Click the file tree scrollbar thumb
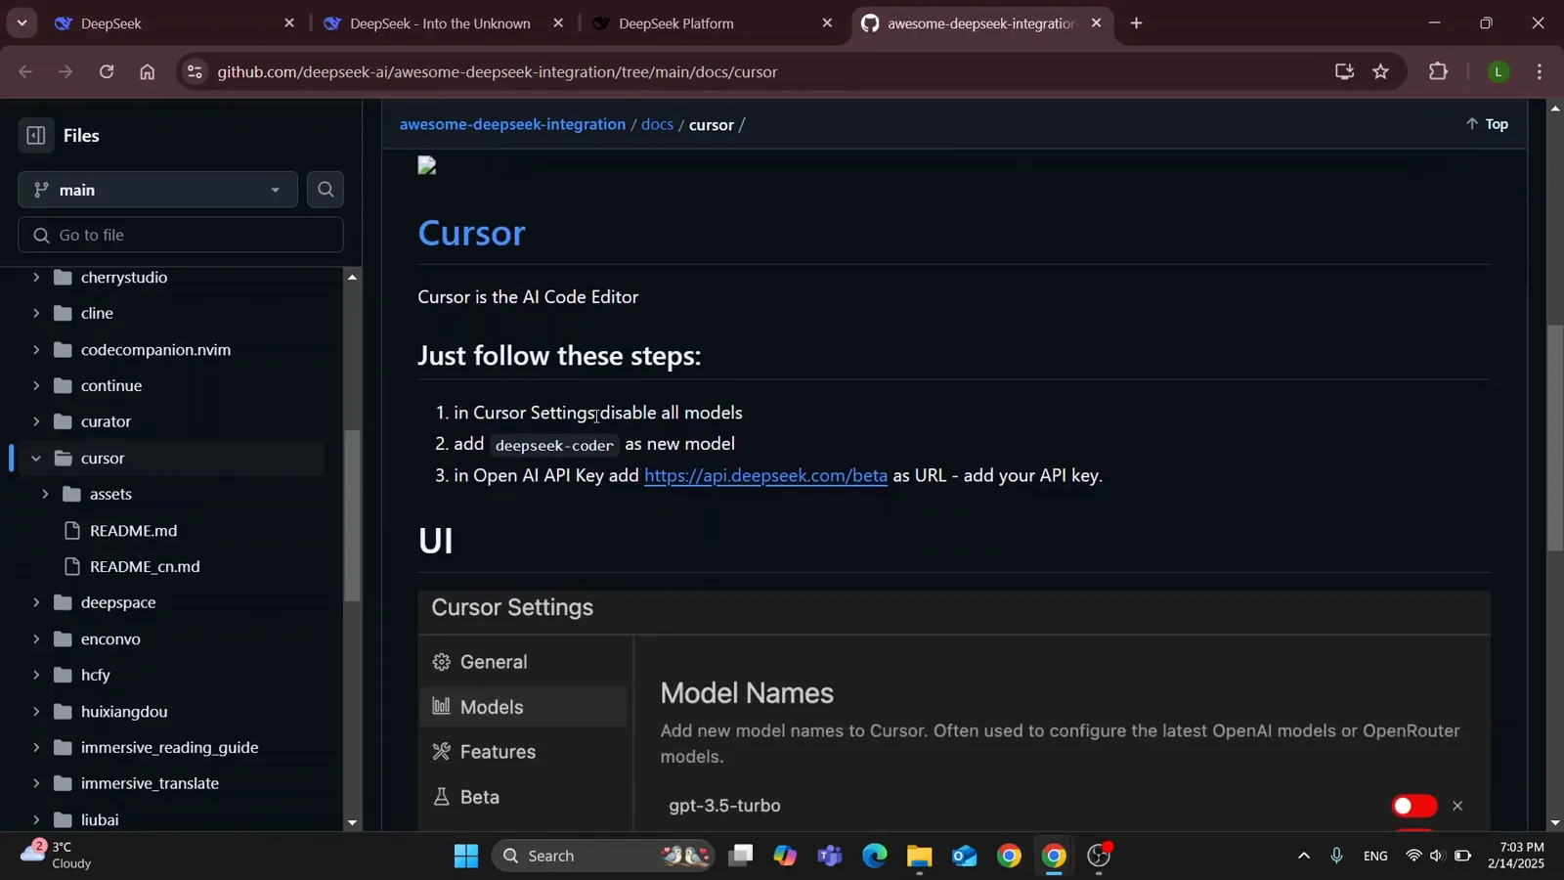The height and width of the screenshot is (880, 1564). (x=352, y=515)
